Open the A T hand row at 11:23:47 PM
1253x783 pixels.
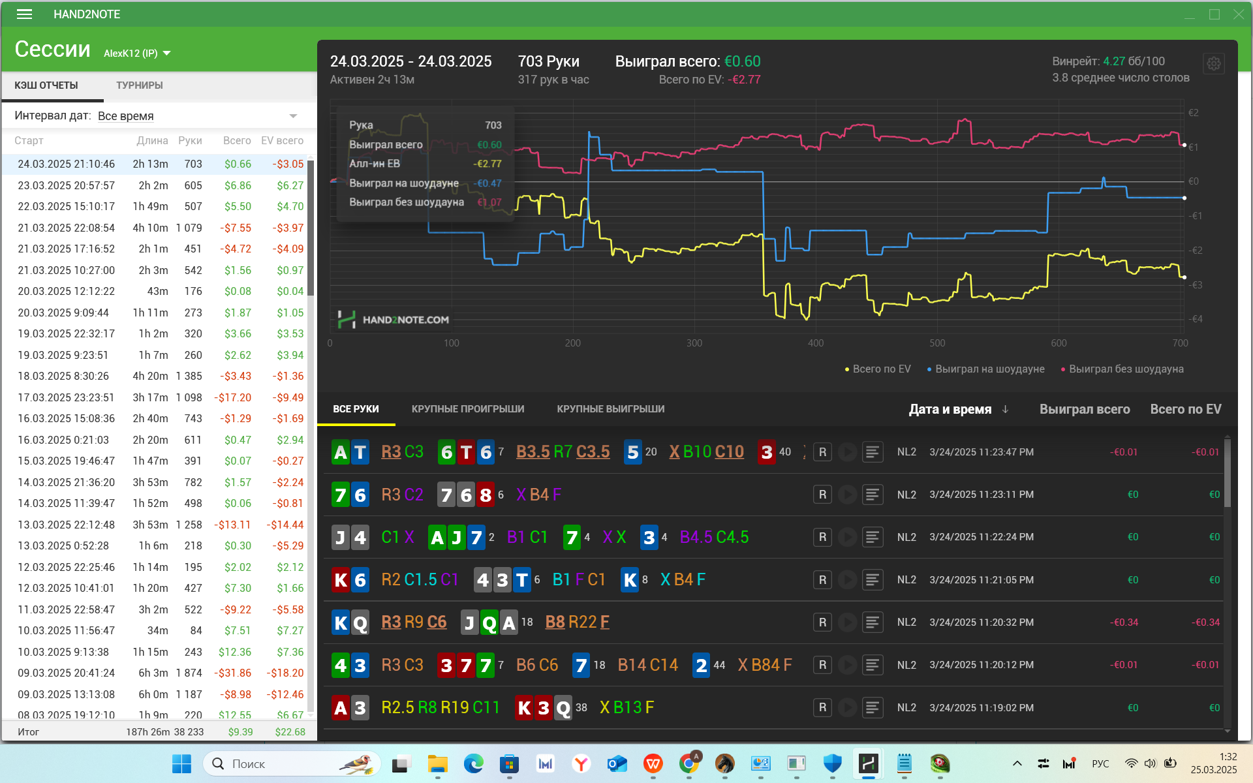774,452
